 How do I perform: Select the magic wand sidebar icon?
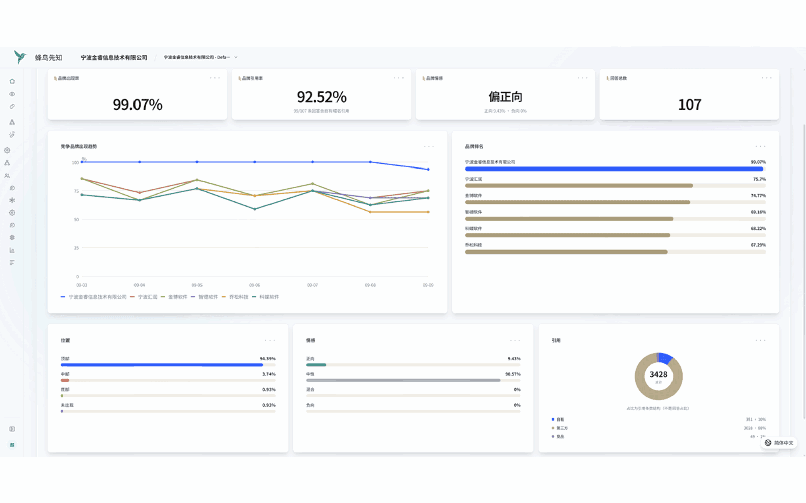(12, 135)
